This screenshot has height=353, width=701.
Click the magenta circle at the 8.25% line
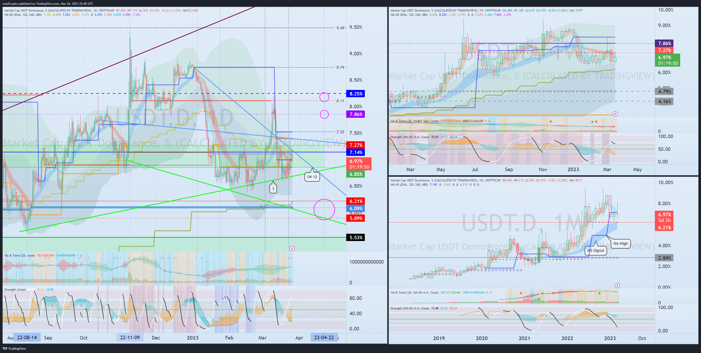[324, 97]
